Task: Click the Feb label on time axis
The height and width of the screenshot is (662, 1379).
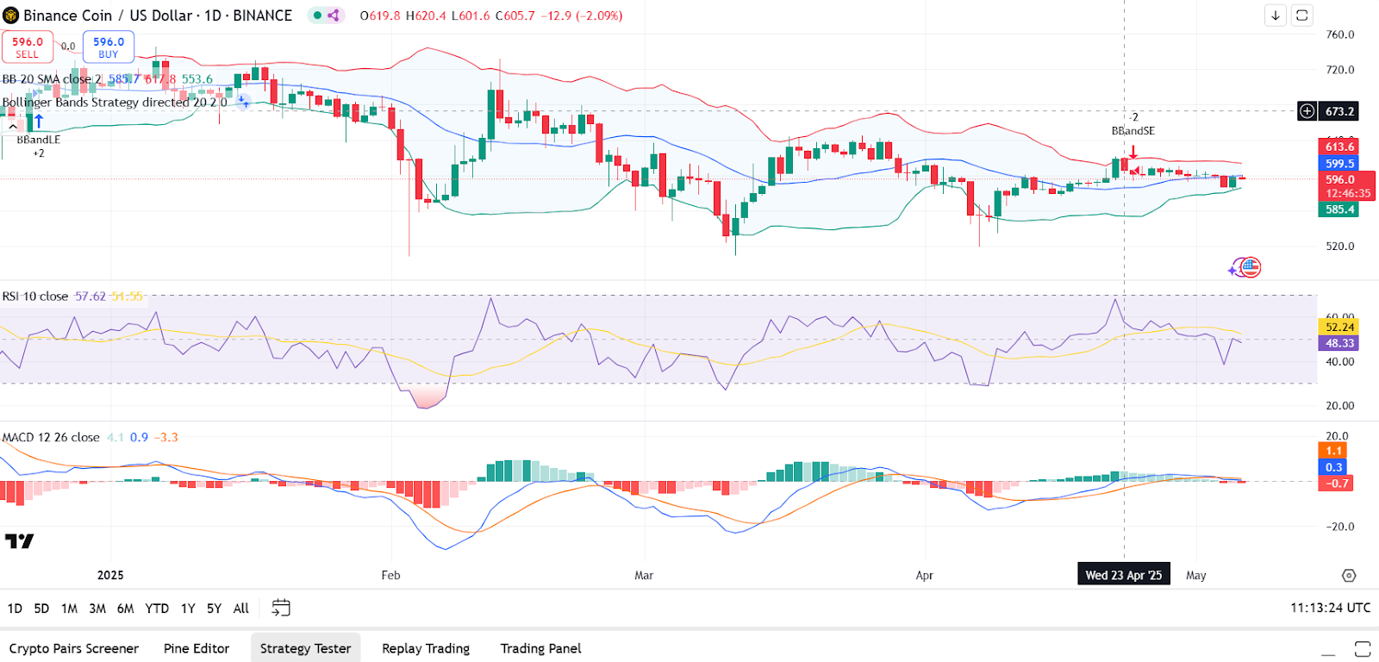Action: click(x=391, y=575)
